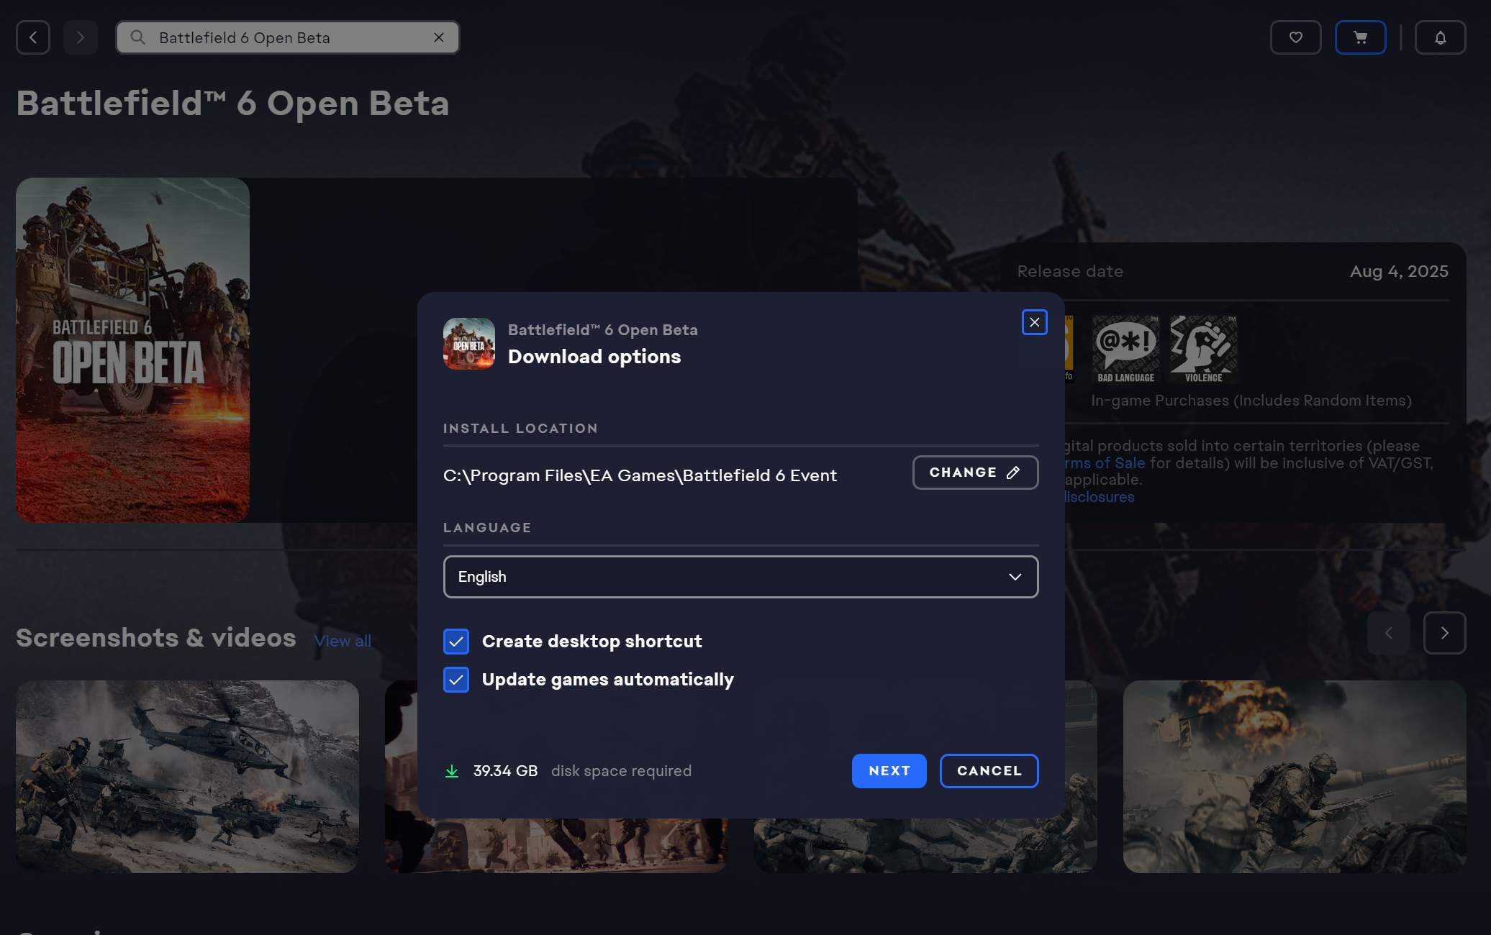Open View all screenshots link

343,641
